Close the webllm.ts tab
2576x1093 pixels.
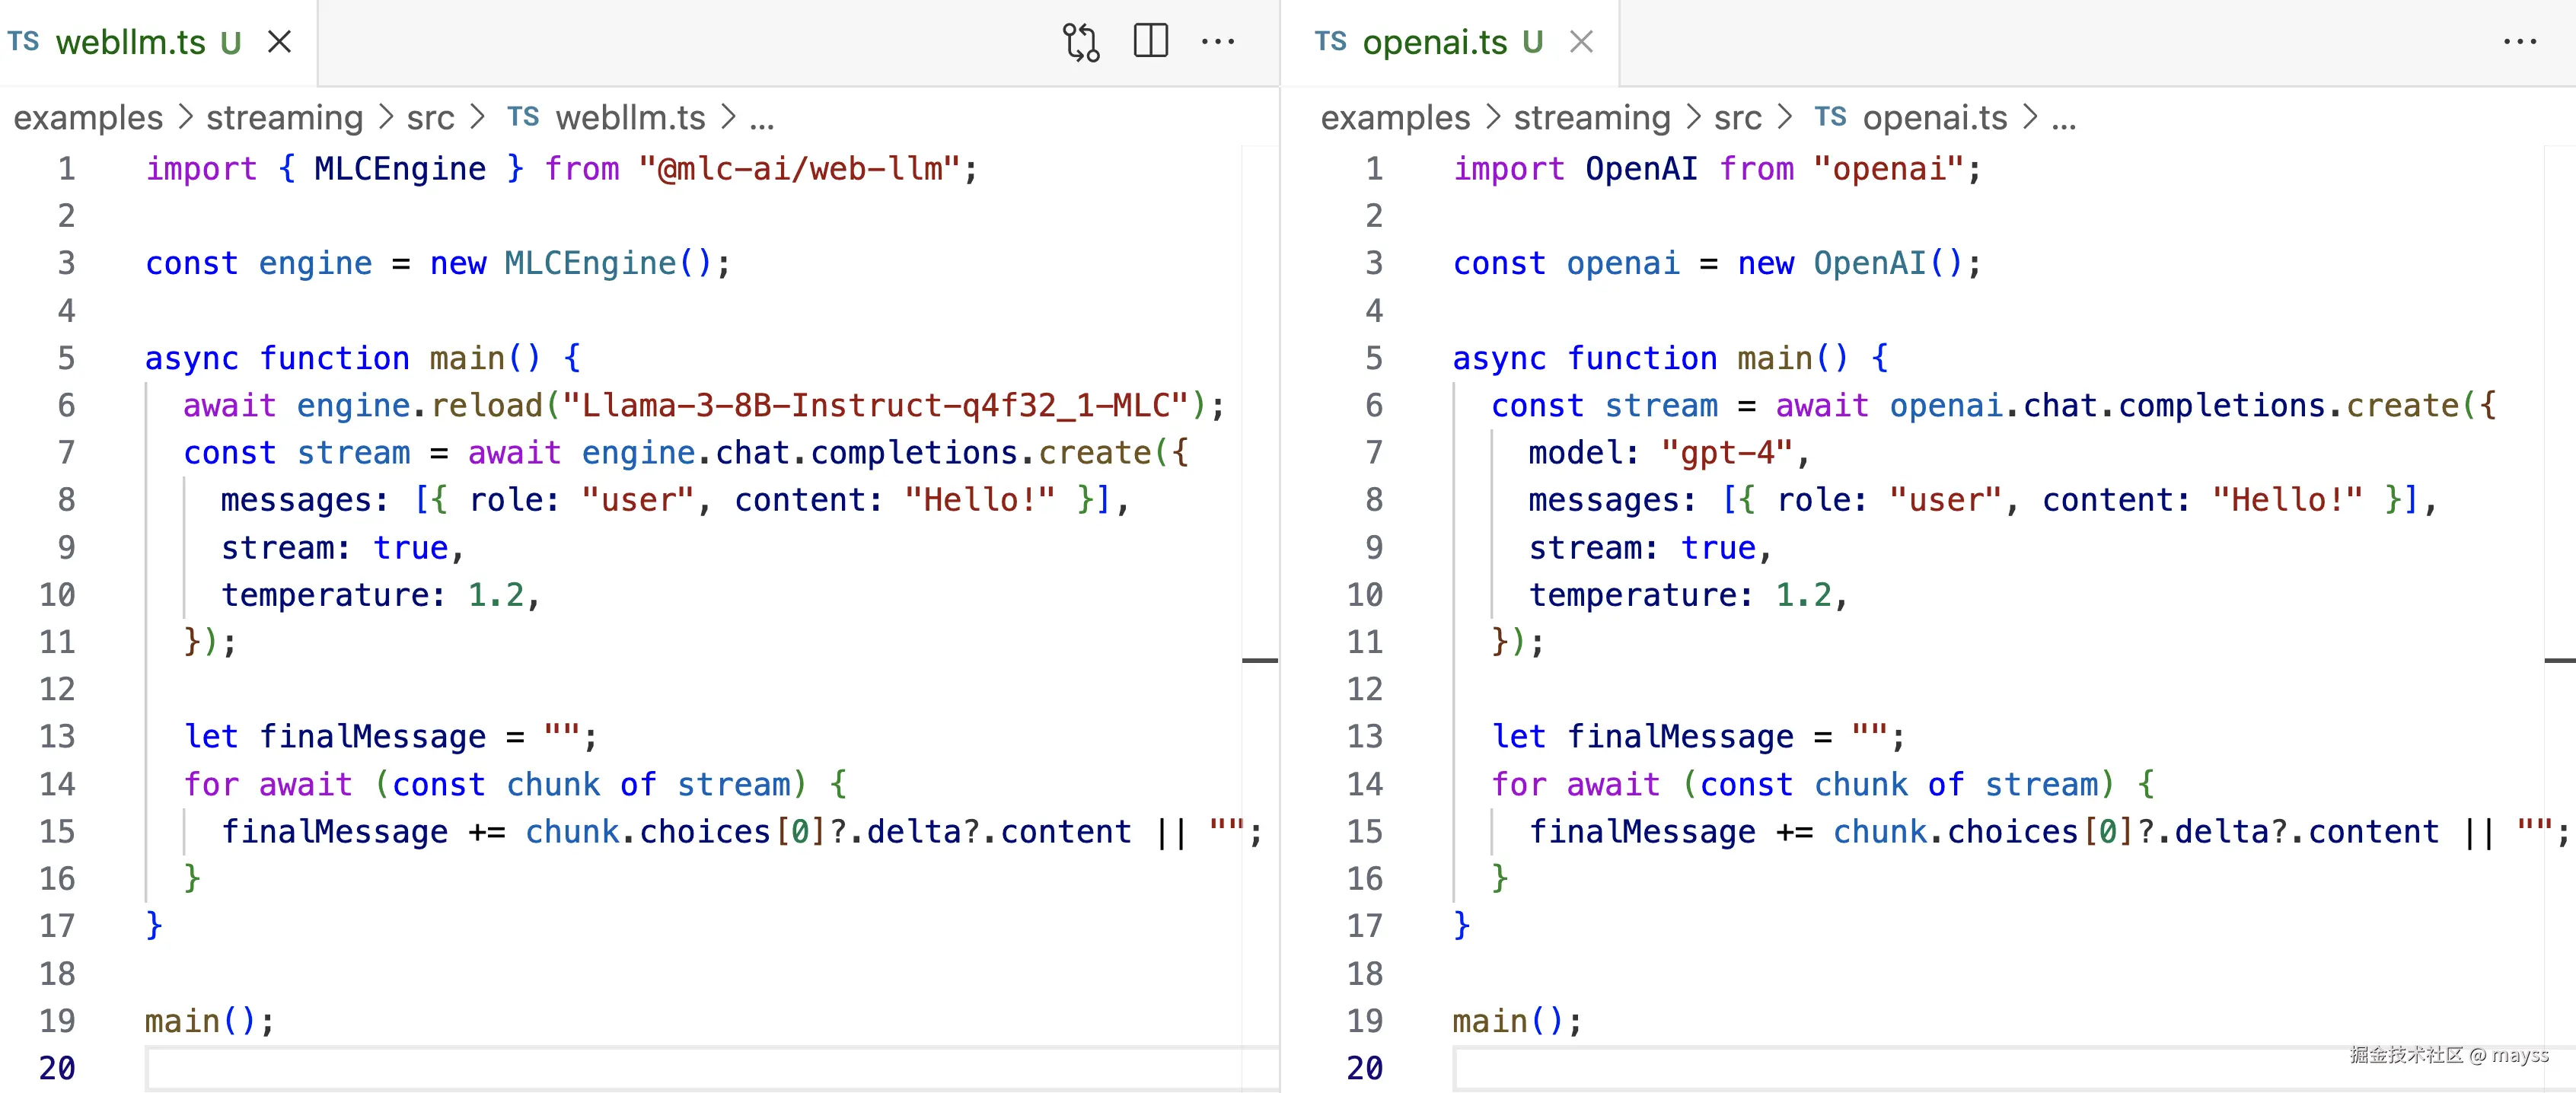pos(280,42)
